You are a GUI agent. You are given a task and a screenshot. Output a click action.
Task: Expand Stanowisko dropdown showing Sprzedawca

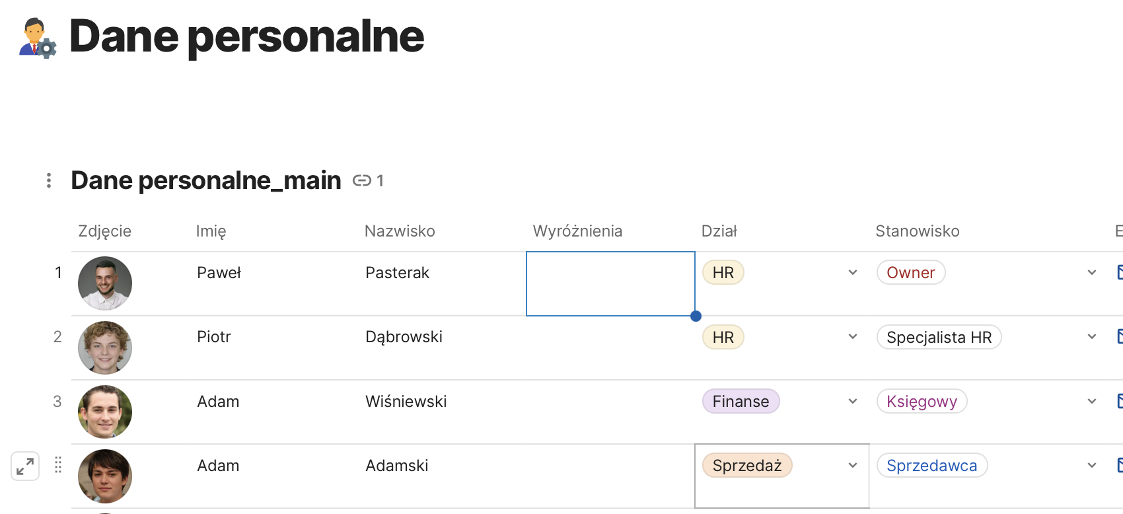[1092, 465]
